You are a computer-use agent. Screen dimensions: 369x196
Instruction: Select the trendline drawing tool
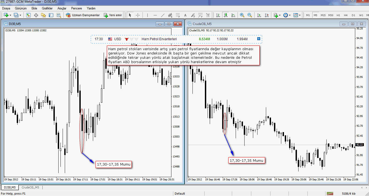coord(163,15)
